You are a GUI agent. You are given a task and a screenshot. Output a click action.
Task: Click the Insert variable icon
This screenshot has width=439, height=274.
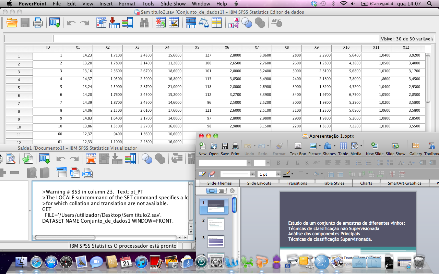(174, 23)
